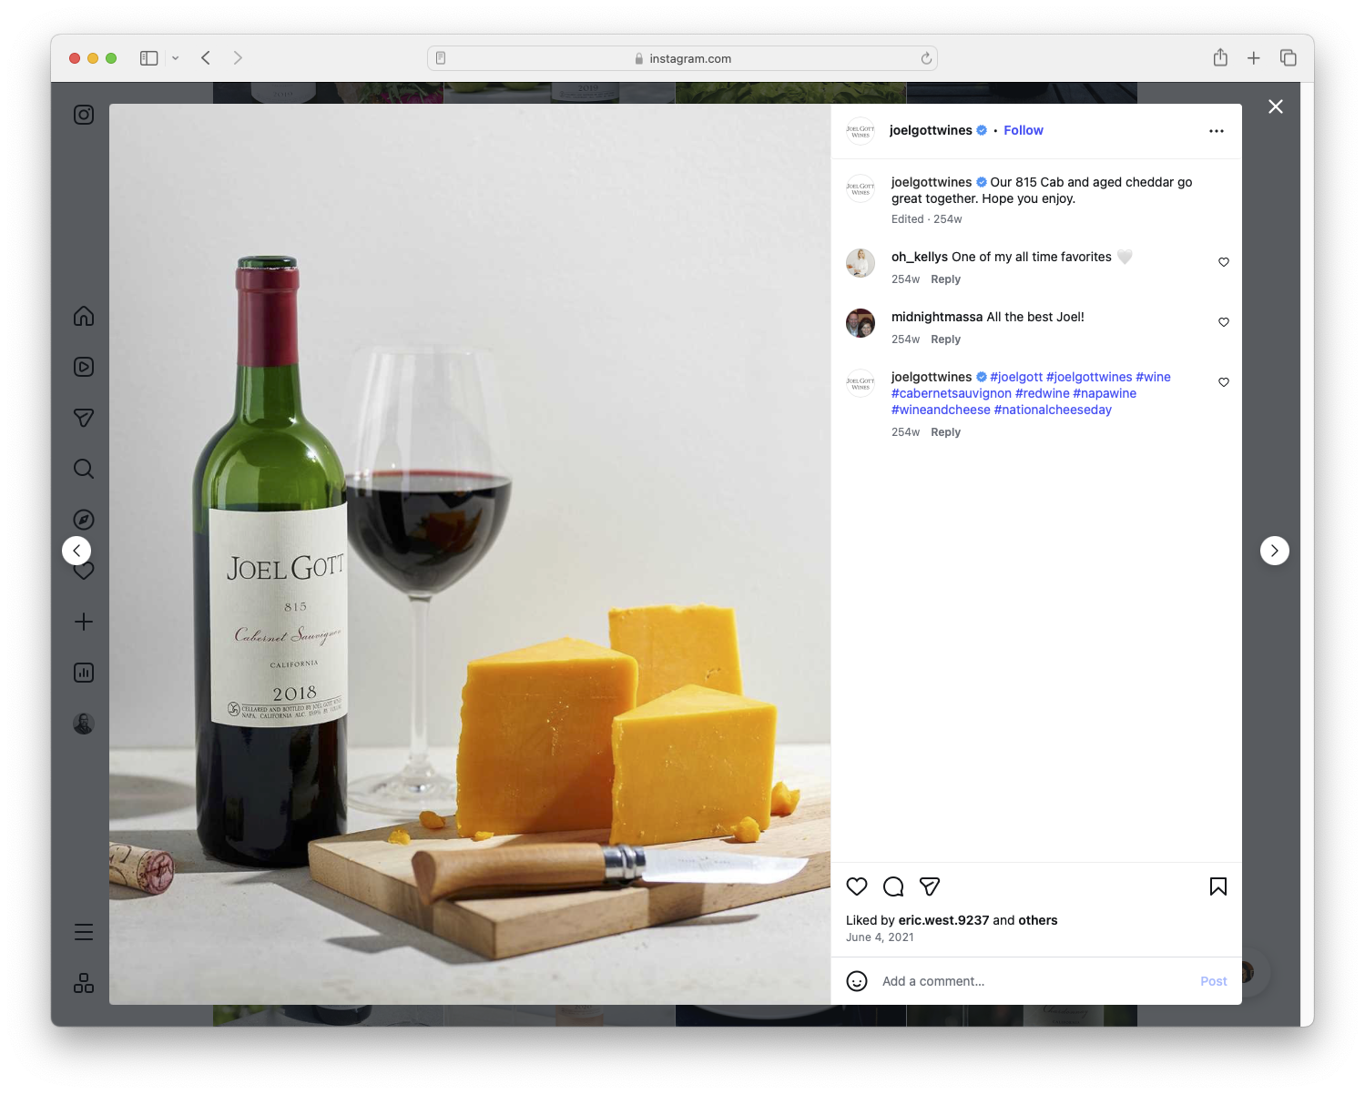Viewport: 1365px width, 1094px height.
Task: Like oh_kellys's comment
Action: pyautogui.click(x=1224, y=262)
